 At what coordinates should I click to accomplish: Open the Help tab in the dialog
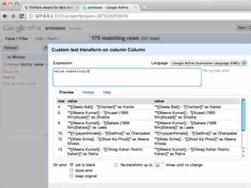(107, 92)
